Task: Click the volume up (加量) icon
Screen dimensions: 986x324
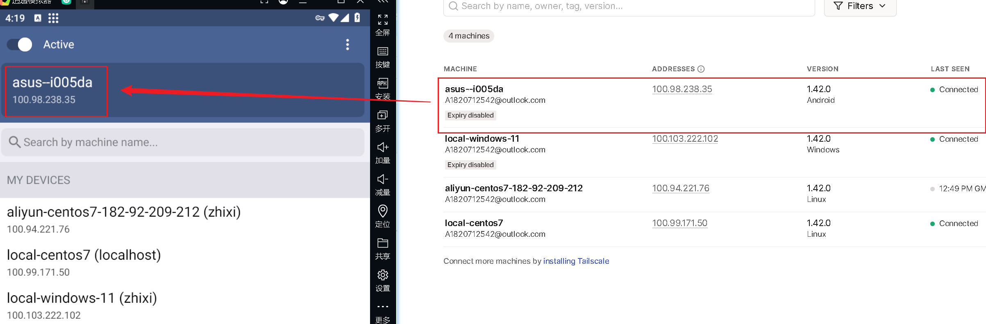Action: [383, 147]
